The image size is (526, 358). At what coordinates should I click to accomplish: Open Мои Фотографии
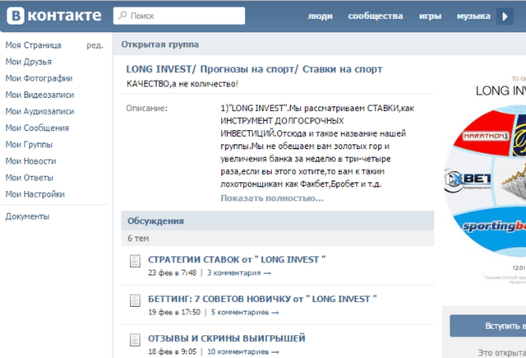(x=39, y=78)
